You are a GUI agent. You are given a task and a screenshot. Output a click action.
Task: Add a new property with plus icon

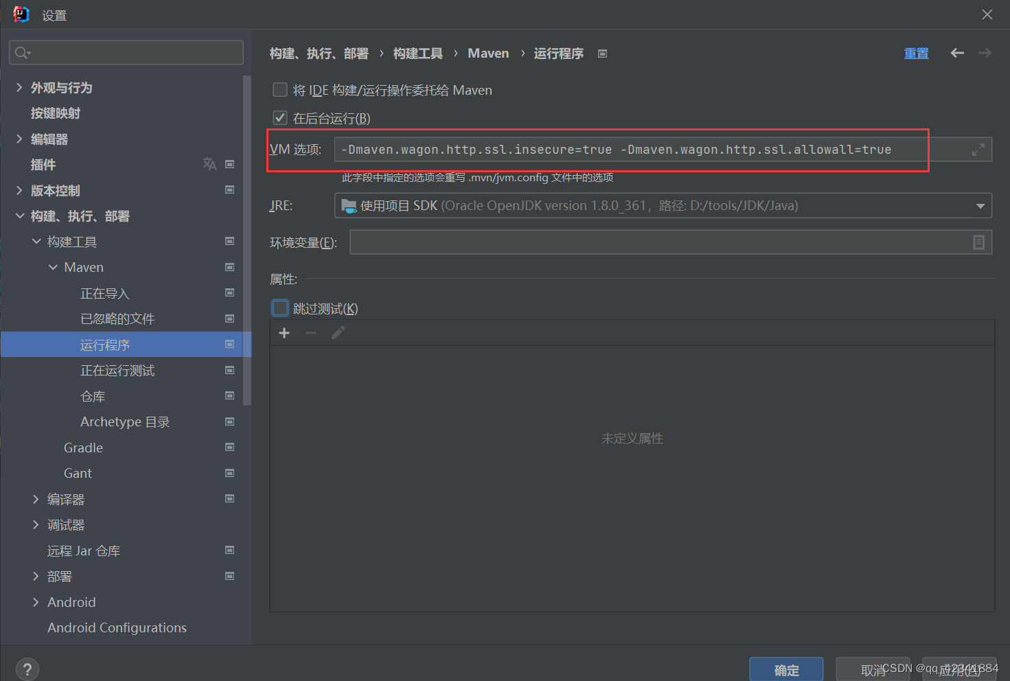284,333
